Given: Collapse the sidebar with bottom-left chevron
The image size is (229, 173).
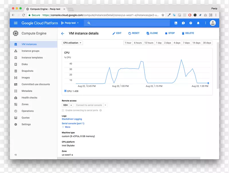Looking at the screenshot, I should (15, 155).
